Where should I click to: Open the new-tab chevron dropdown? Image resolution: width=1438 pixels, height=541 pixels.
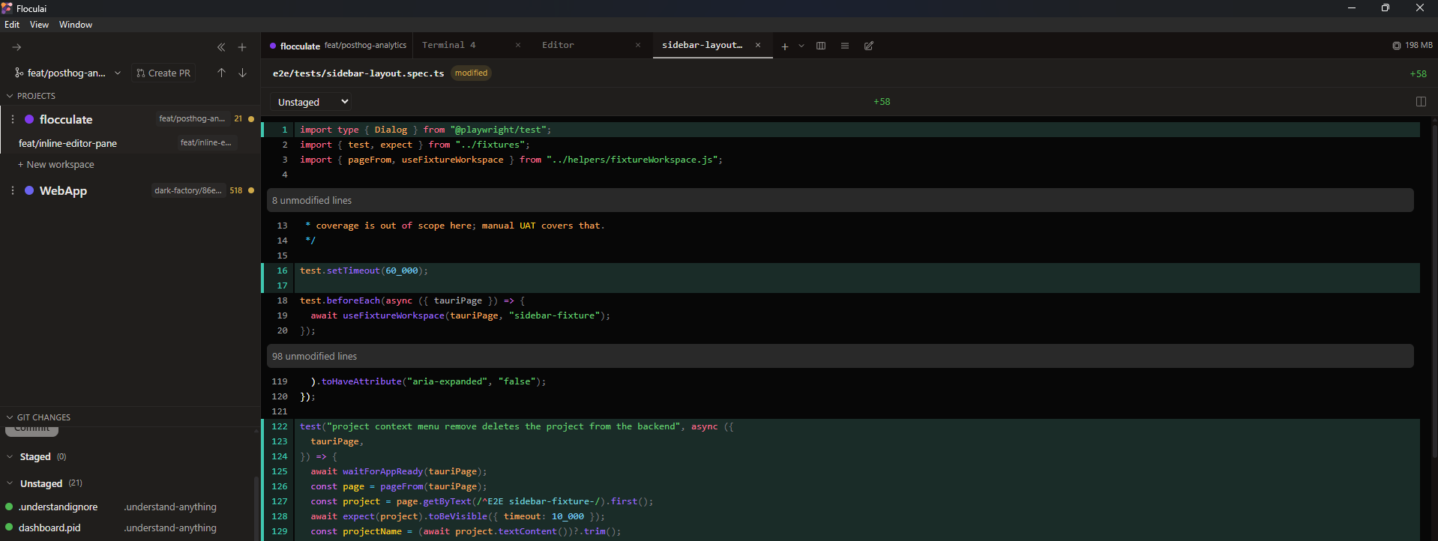801,46
